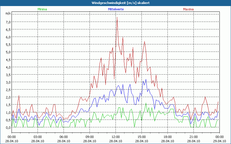This screenshot has height=144, width=231.
Task: Click the 6,5 y-axis value
Action: tap(8, 30)
